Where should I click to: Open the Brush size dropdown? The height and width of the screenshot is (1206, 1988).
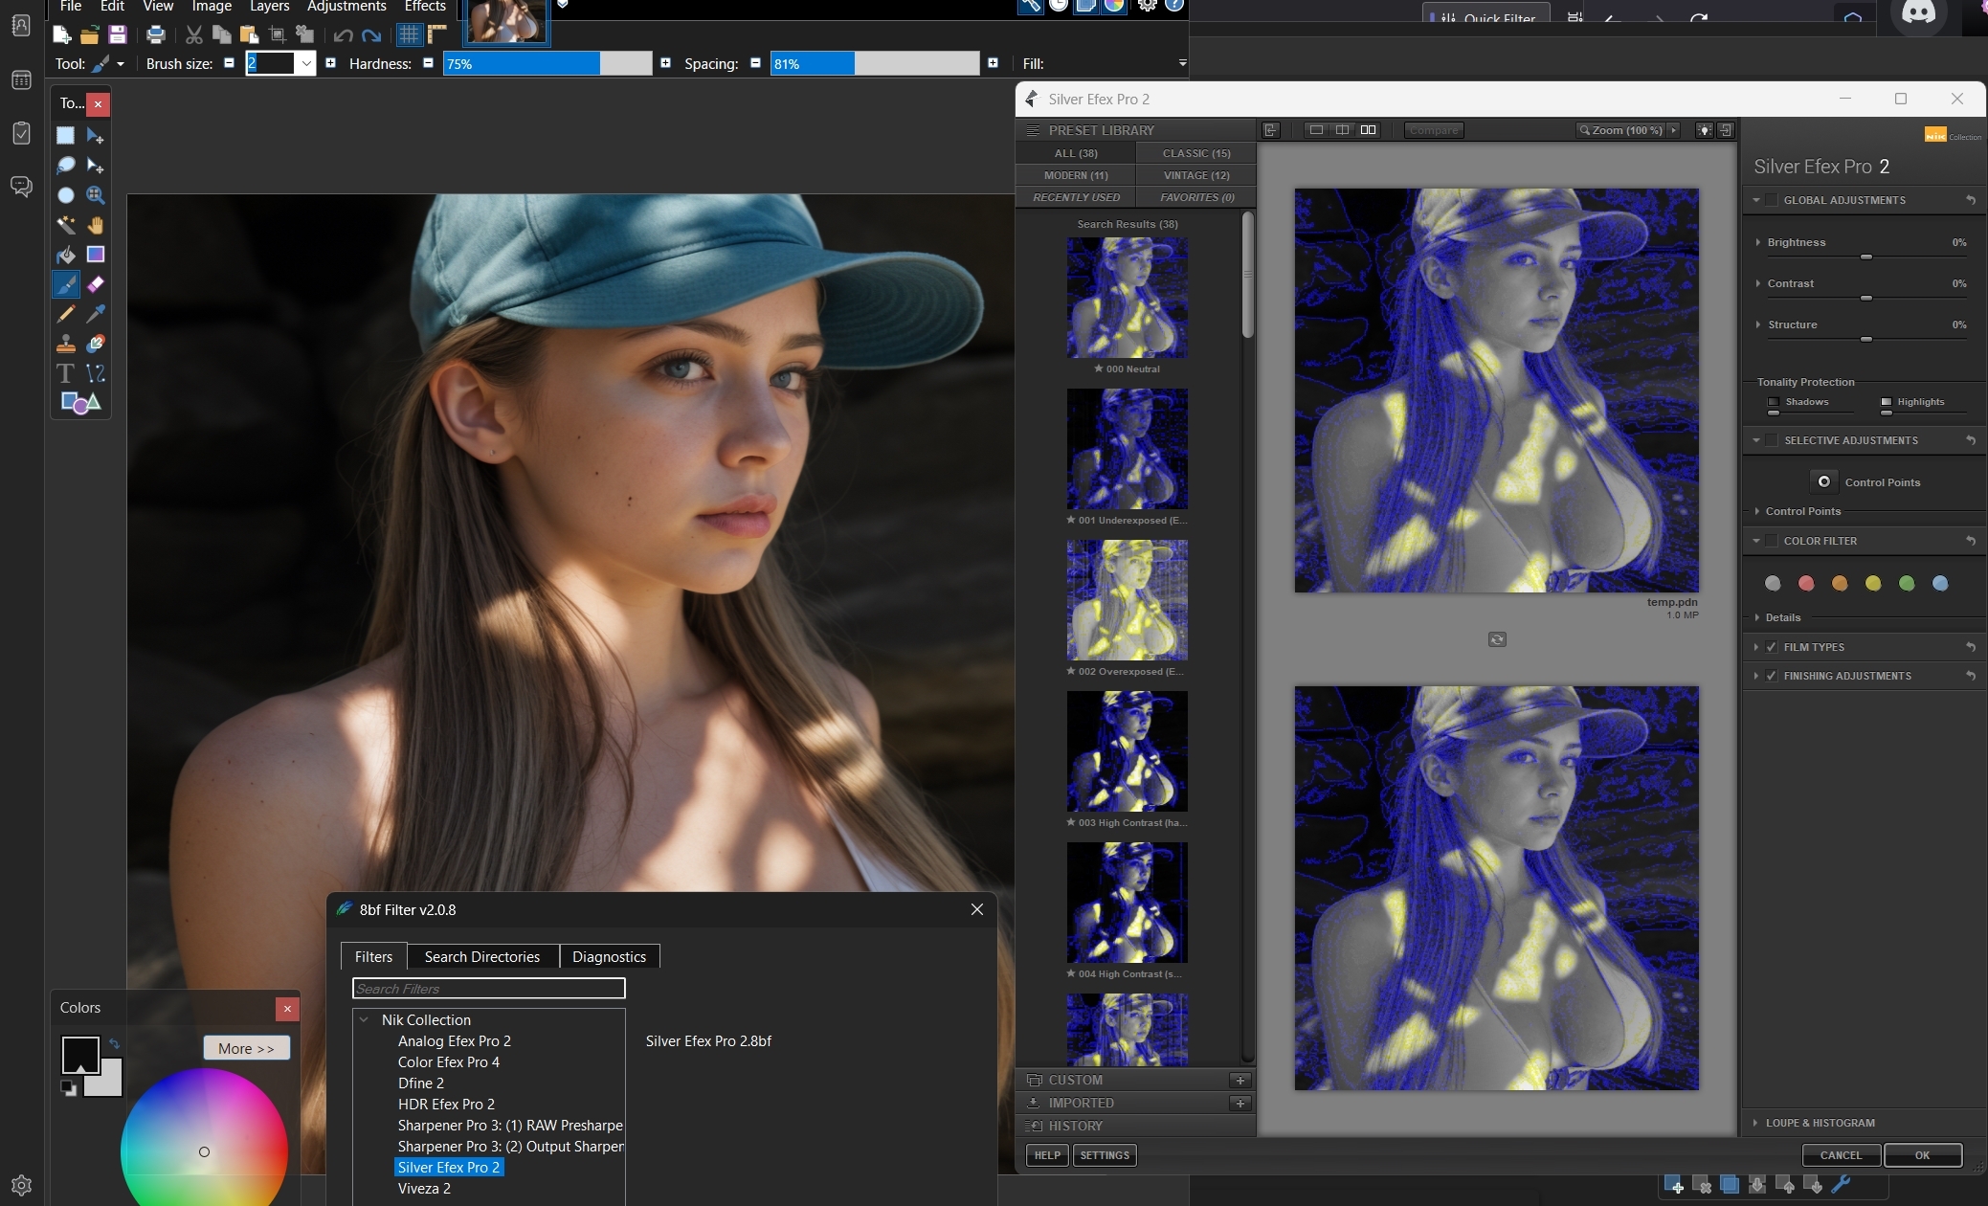click(x=306, y=64)
